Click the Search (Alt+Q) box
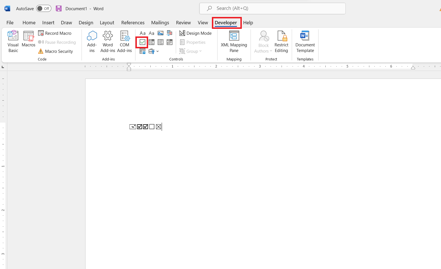Screen dimensions: 441x269 coord(273,8)
